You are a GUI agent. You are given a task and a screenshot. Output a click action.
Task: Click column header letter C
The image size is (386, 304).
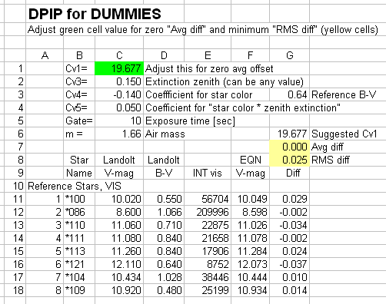(x=119, y=55)
